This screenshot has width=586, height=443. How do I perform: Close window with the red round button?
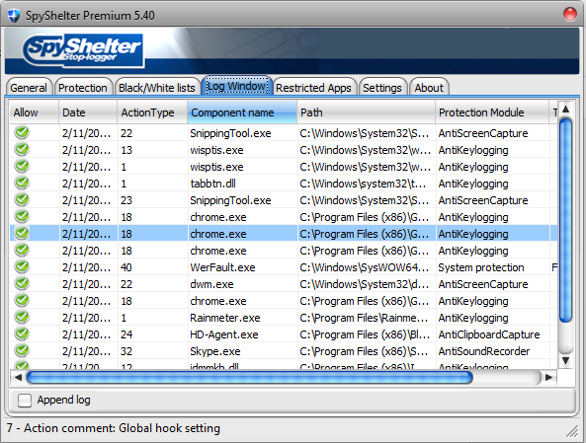point(570,14)
